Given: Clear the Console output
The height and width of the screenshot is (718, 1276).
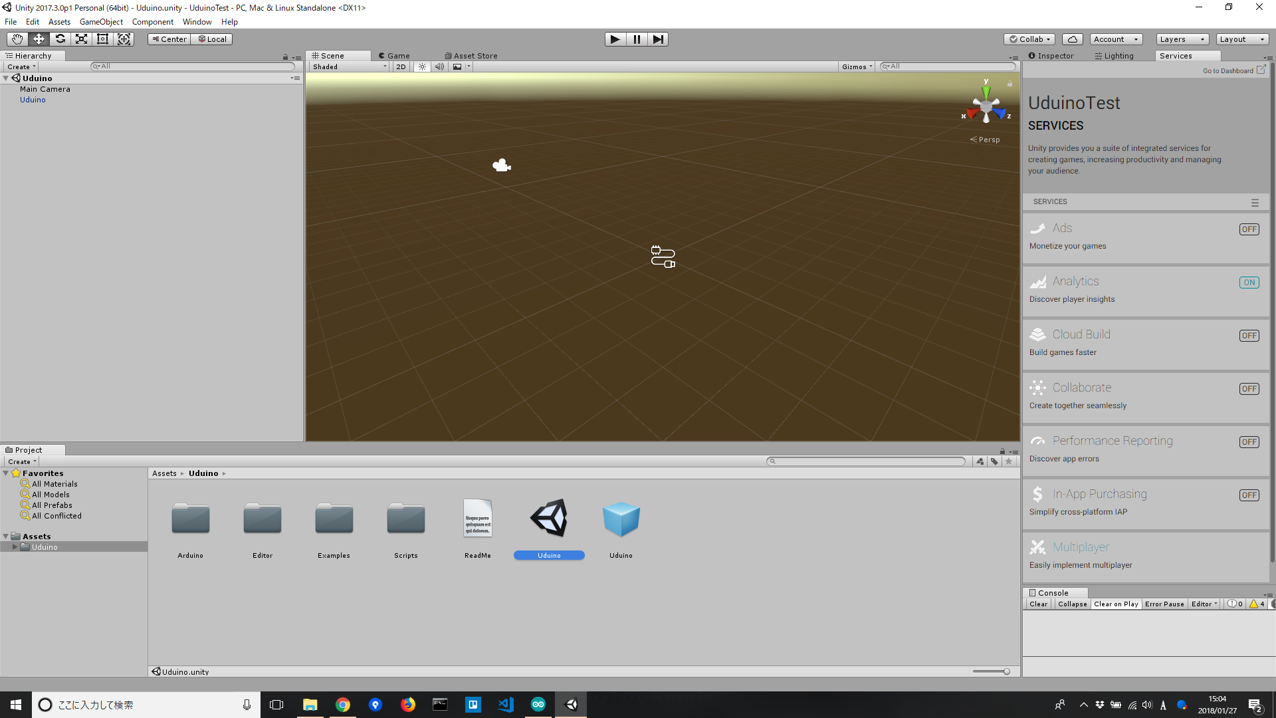Looking at the screenshot, I should 1038,604.
